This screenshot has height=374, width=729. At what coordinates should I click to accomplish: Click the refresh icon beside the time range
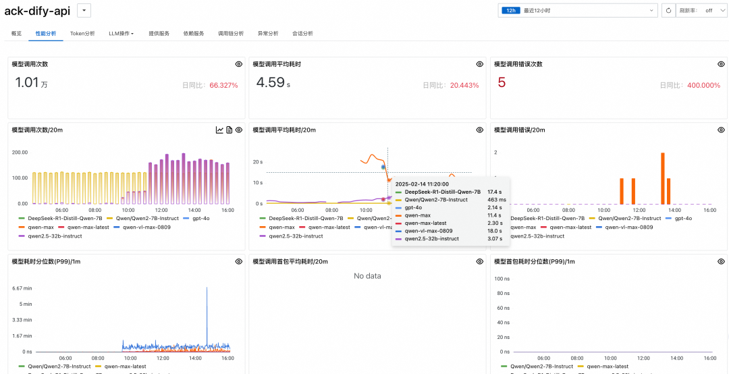668,10
